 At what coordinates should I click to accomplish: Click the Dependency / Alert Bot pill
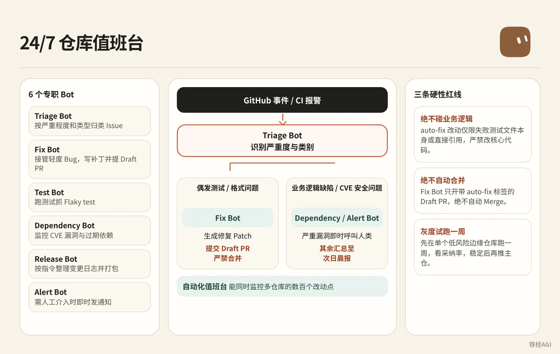[337, 218]
